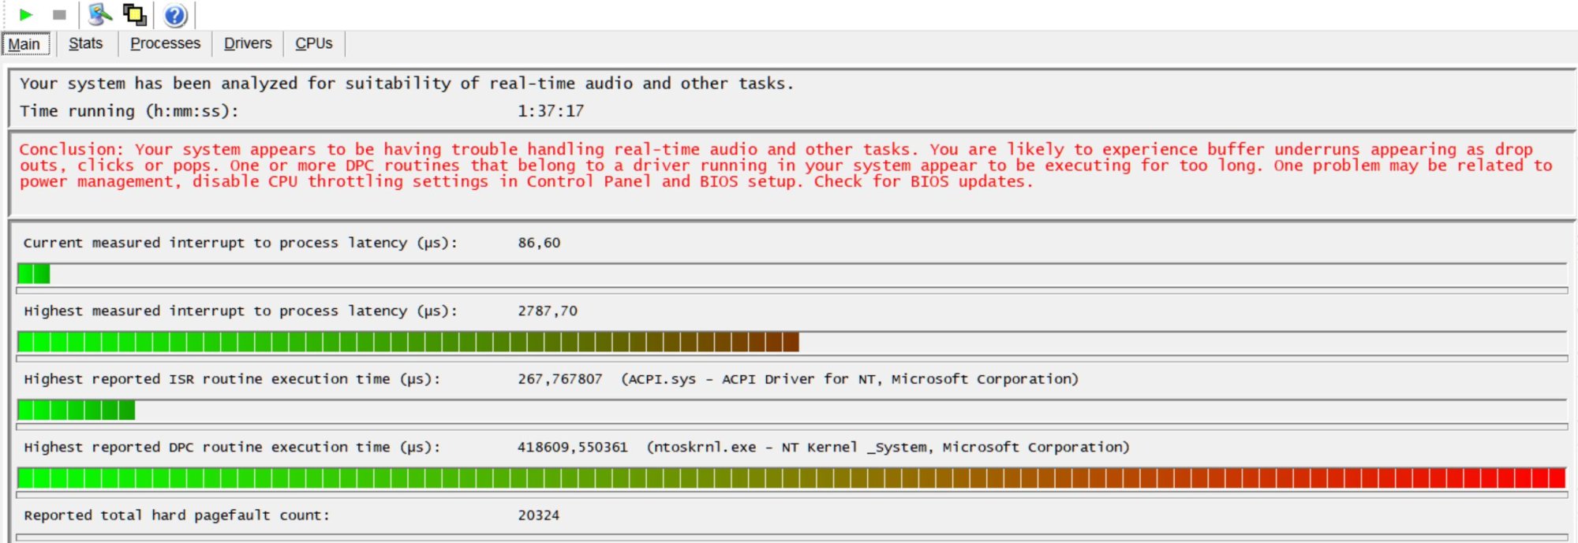Click the 'Your system has been analyzed' line
1578x543 pixels.
click(406, 84)
